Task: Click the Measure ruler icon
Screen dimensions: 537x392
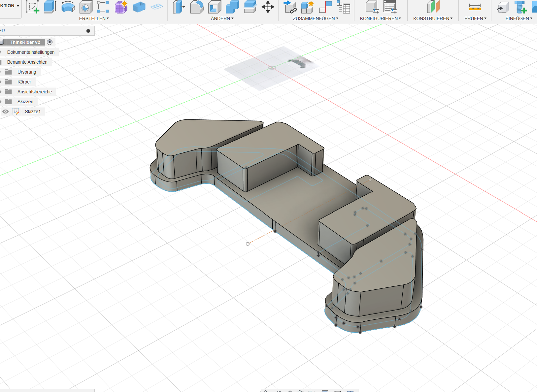Action: point(475,7)
